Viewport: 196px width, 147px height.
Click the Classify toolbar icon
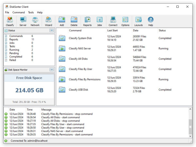click(10, 20)
